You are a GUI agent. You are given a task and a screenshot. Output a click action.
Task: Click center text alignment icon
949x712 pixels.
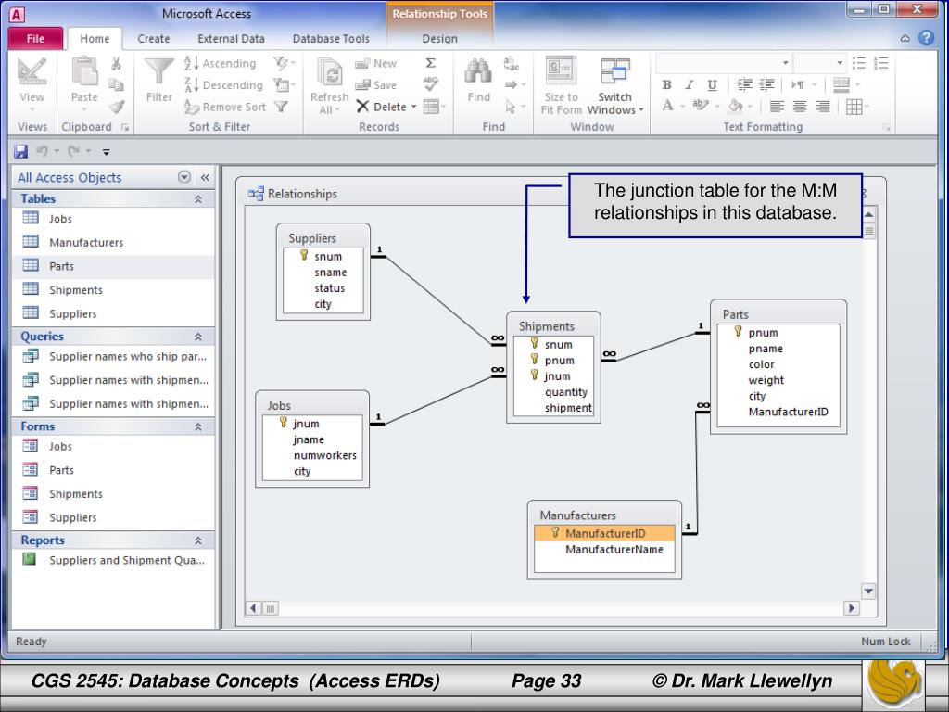[x=800, y=107]
